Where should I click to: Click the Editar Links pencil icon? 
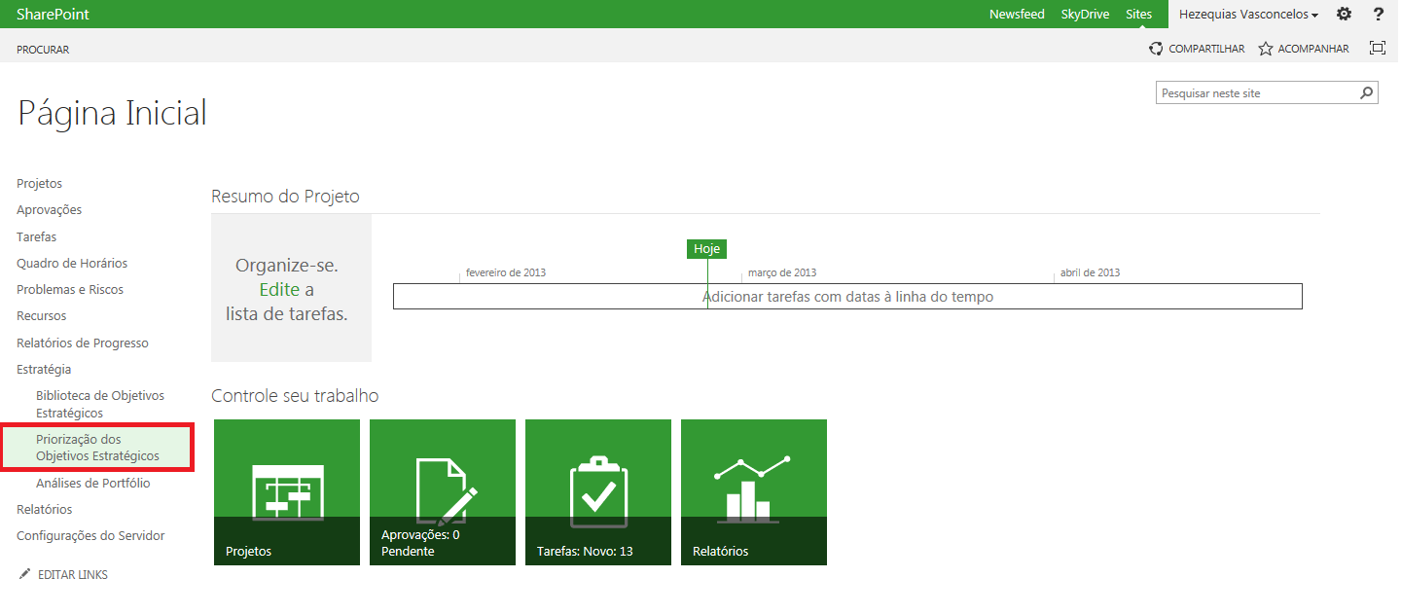tap(25, 574)
